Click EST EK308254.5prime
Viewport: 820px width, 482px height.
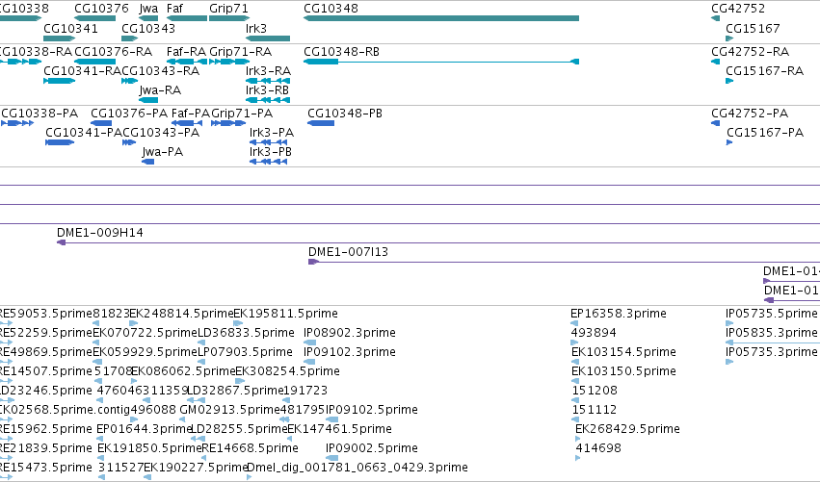pos(288,371)
